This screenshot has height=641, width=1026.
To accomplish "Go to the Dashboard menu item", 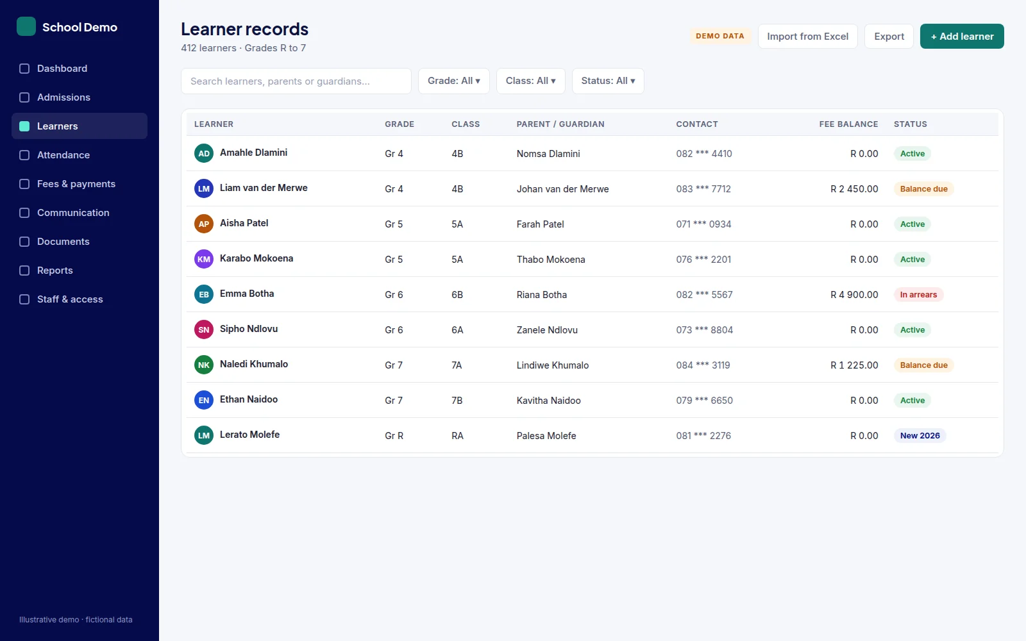I will [80, 69].
